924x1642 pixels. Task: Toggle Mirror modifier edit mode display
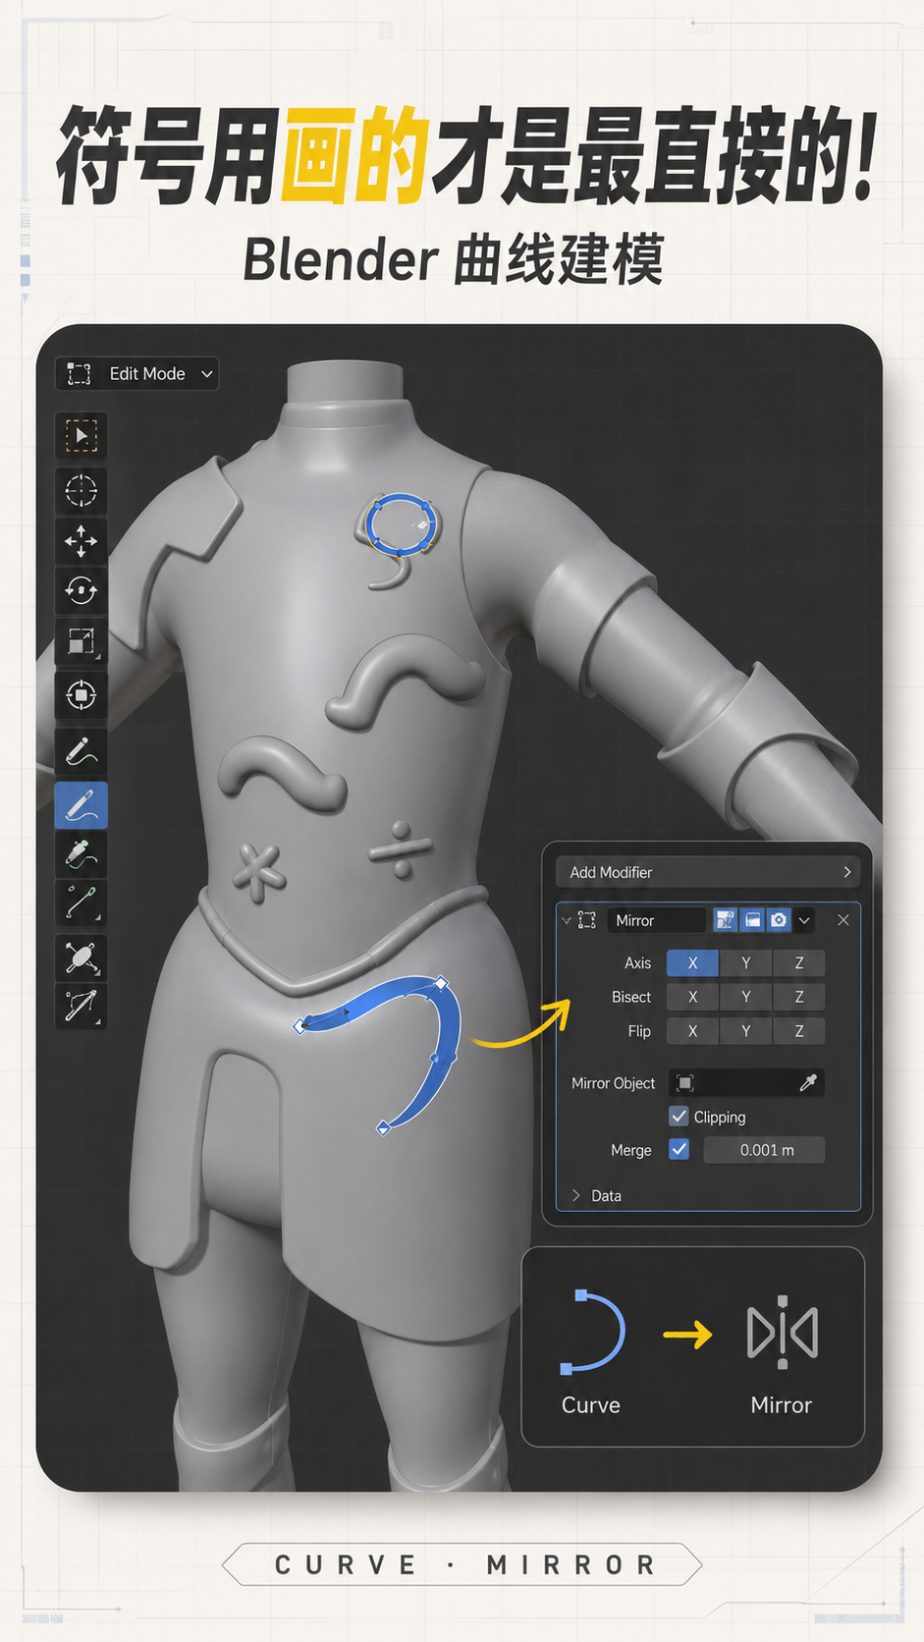725,920
